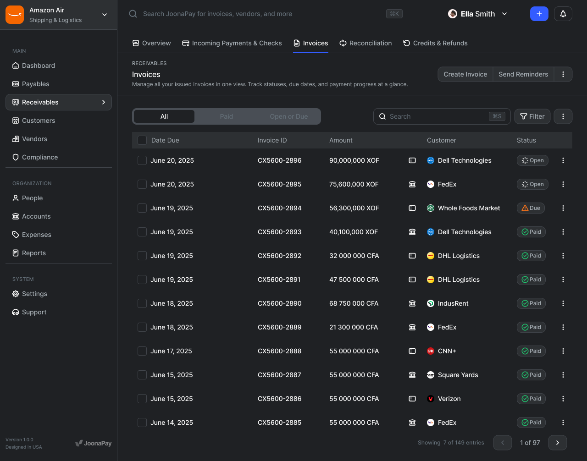The image size is (587, 461).
Task: Show Open or Due invoices
Action: coord(289,116)
